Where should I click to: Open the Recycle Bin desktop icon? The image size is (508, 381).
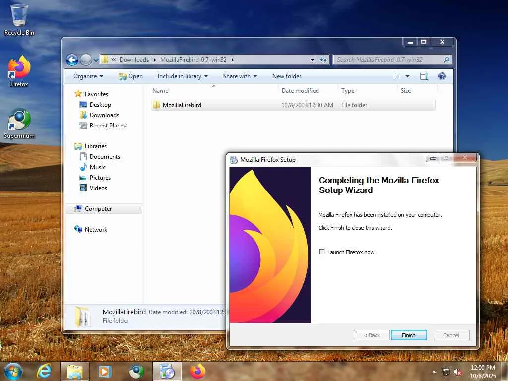pyautogui.click(x=19, y=19)
